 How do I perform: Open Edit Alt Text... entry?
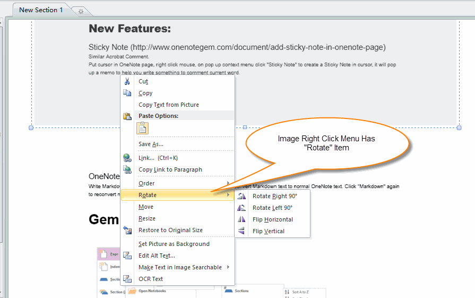point(178,256)
